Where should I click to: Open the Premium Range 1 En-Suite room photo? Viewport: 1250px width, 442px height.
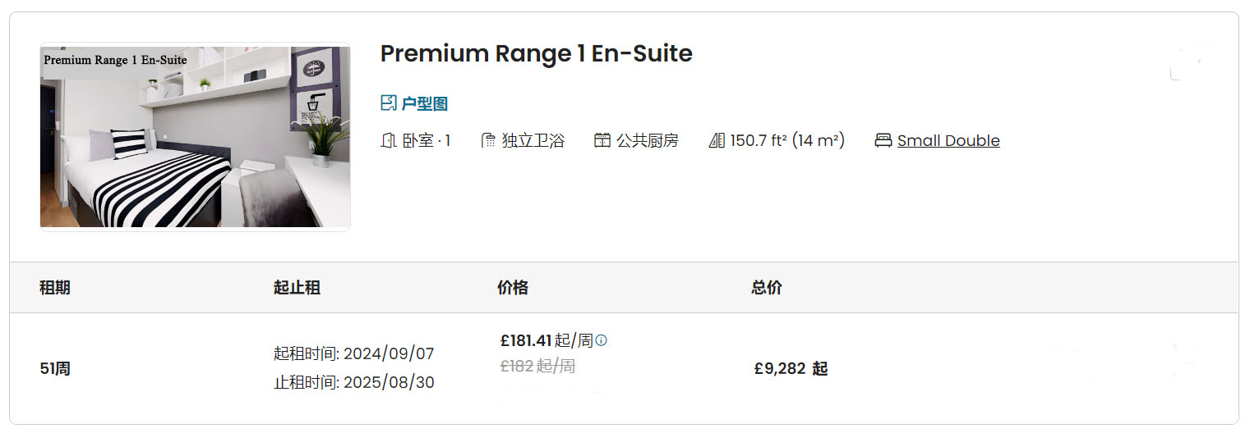coord(196,137)
